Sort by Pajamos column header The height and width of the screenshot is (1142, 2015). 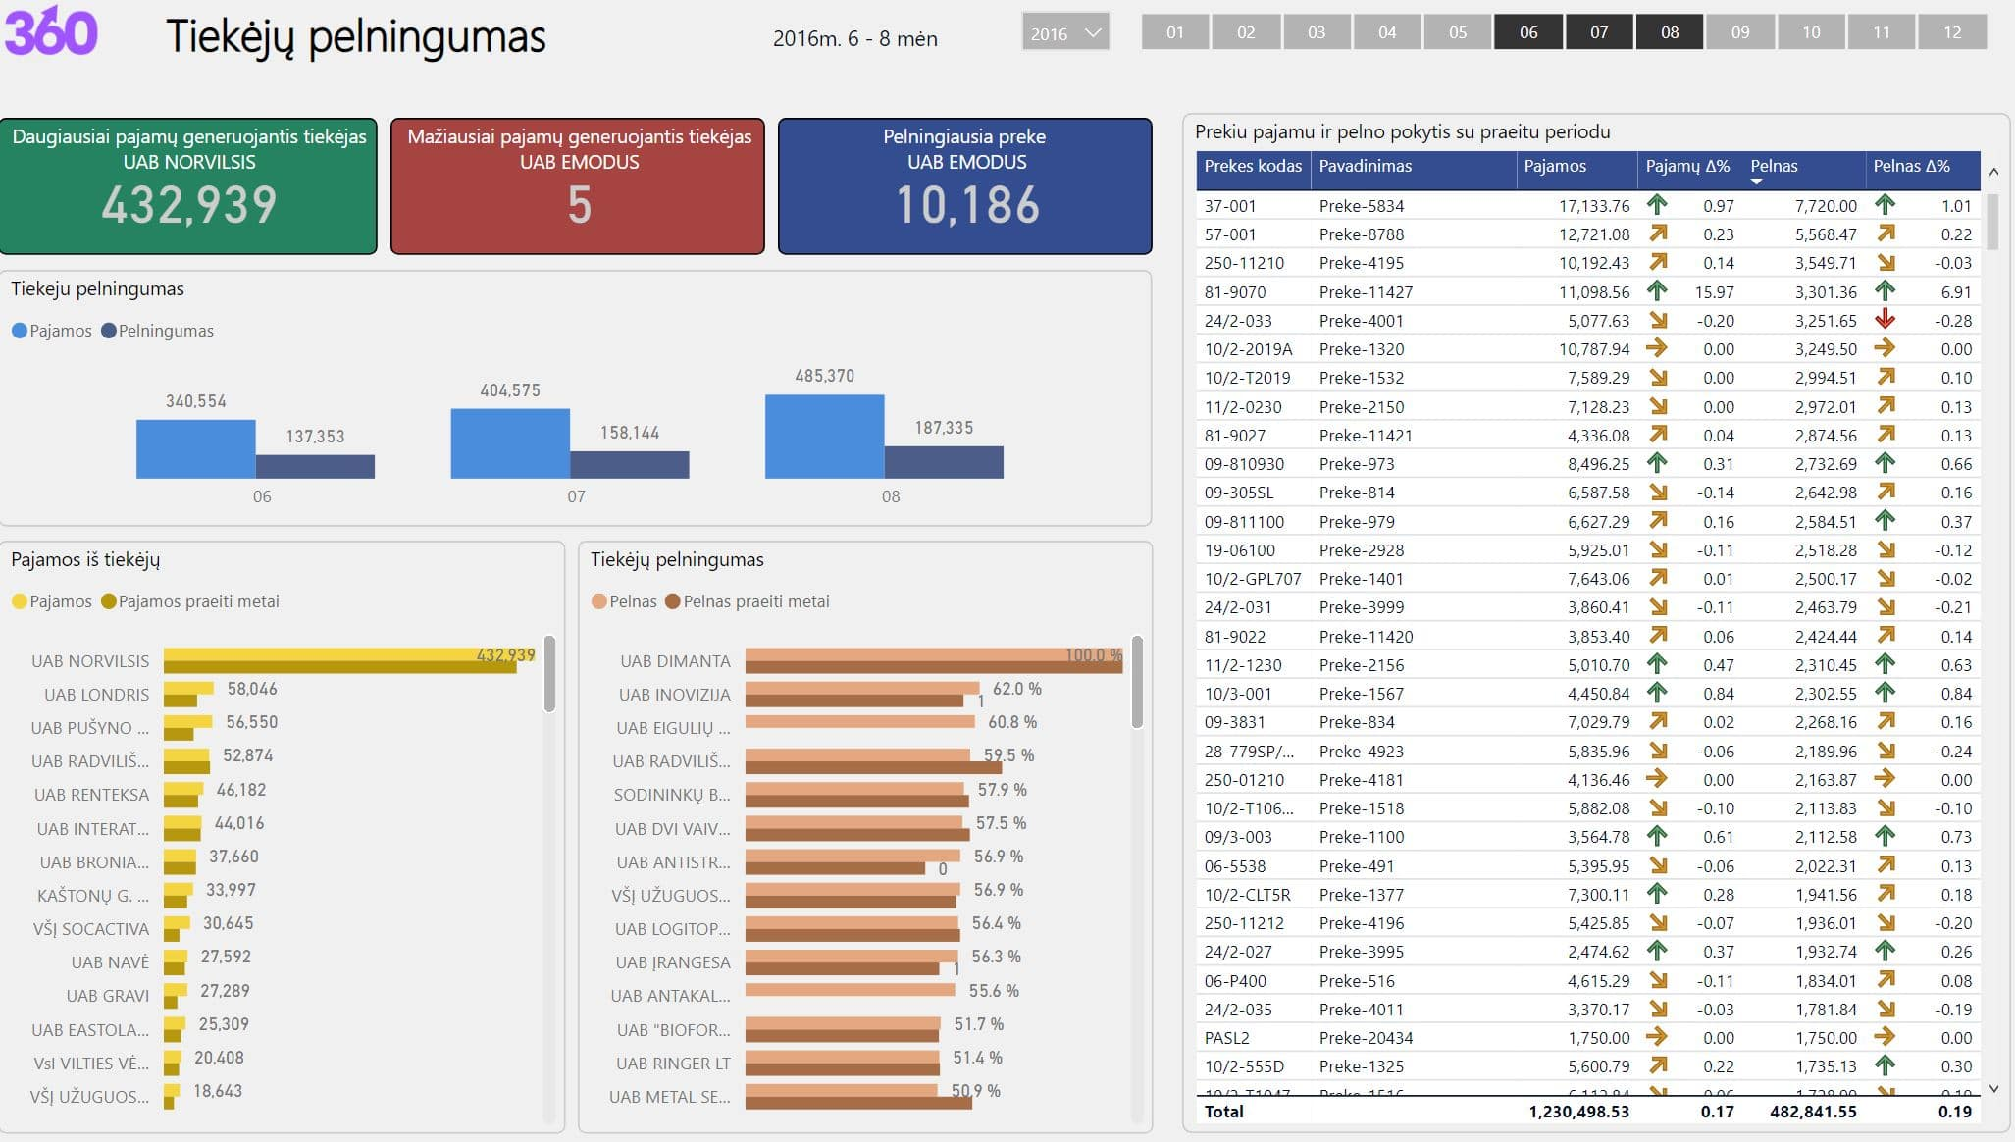[x=1555, y=166]
